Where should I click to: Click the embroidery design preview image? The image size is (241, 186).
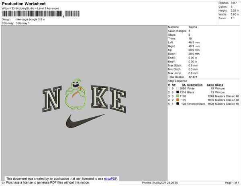pyautogui.click(x=84, y=103)
